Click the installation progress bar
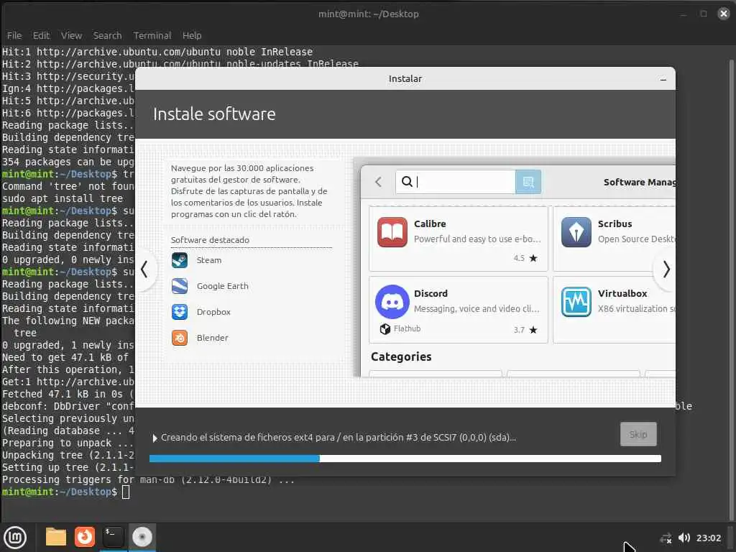This screenshot has width=736, height=552. coord(405,459)
